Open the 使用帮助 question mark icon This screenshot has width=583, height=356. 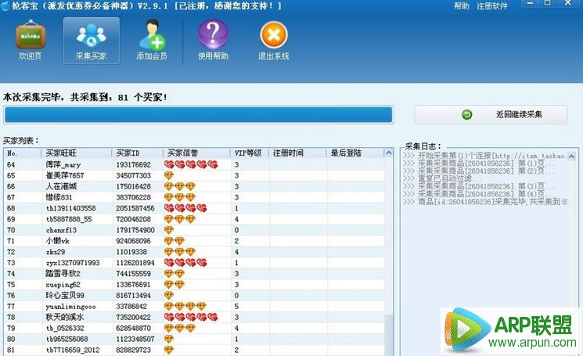(x=213, y=40)
